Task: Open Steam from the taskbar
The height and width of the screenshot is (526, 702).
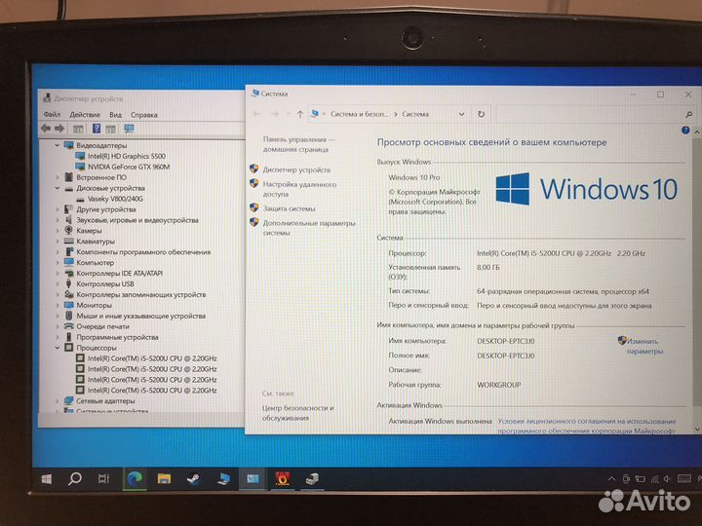Action: click(193, 479)
